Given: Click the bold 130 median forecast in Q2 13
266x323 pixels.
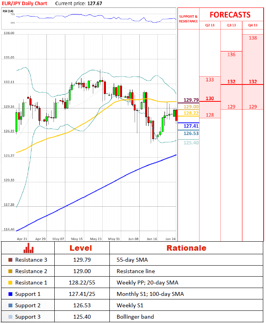Looking at the screenshot, I should coord(210,99).
